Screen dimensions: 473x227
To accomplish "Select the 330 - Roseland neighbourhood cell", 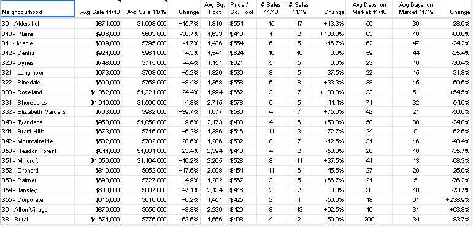I will click(37, 92).
